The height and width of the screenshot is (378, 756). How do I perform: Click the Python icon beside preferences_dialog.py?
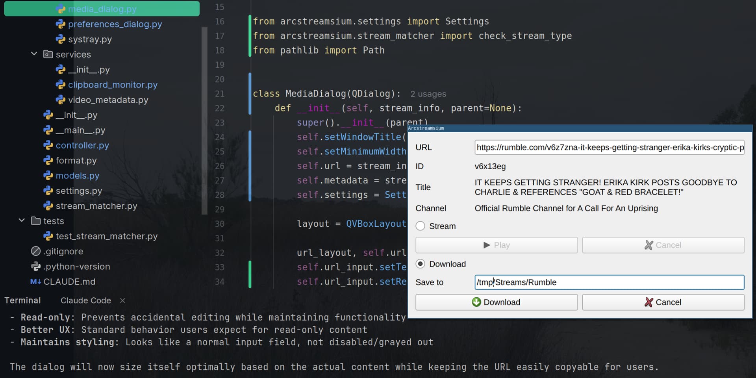(60, 24)
